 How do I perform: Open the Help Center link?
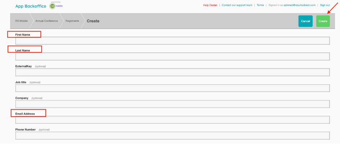click(x=210, y=5)
